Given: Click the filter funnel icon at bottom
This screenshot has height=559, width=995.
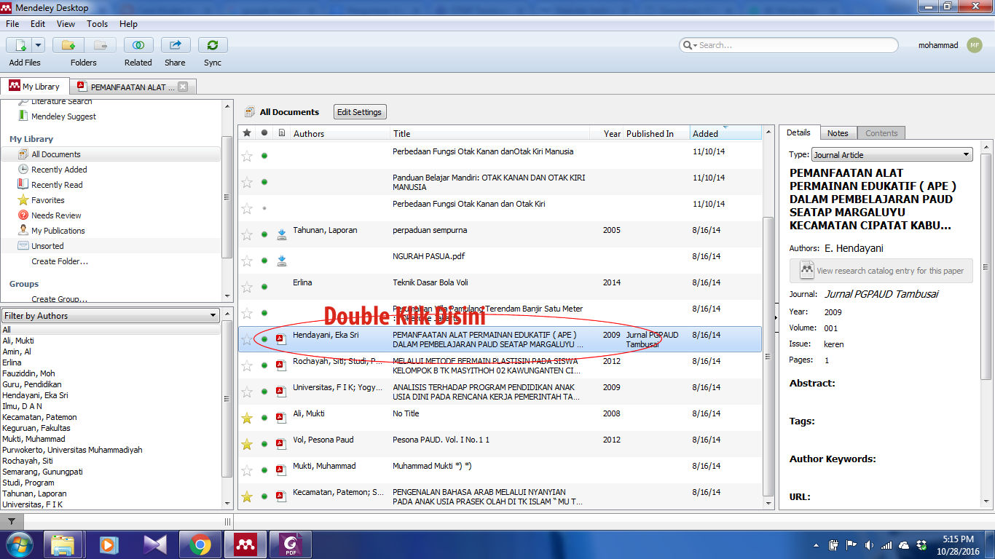Looking at the screenshot, I should pos(12,522).
